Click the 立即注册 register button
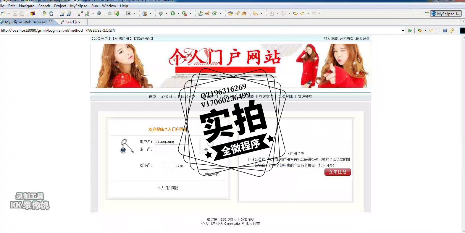465x233 pixels. click(x=338, y=172)
